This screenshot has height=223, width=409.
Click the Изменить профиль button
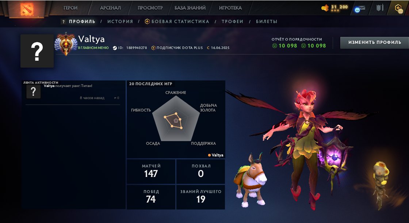375,42
